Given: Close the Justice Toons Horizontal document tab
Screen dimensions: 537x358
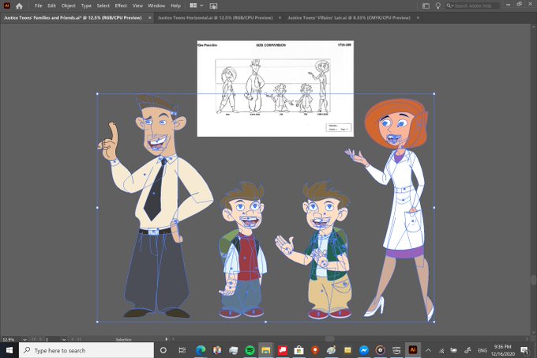Looking at the screenshot, I should (x=280, y=17).
